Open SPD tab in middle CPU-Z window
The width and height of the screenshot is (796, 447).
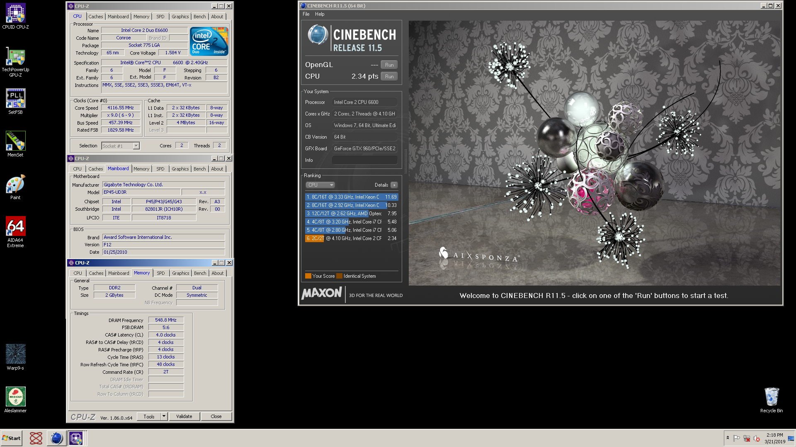[x=160, y=169]
